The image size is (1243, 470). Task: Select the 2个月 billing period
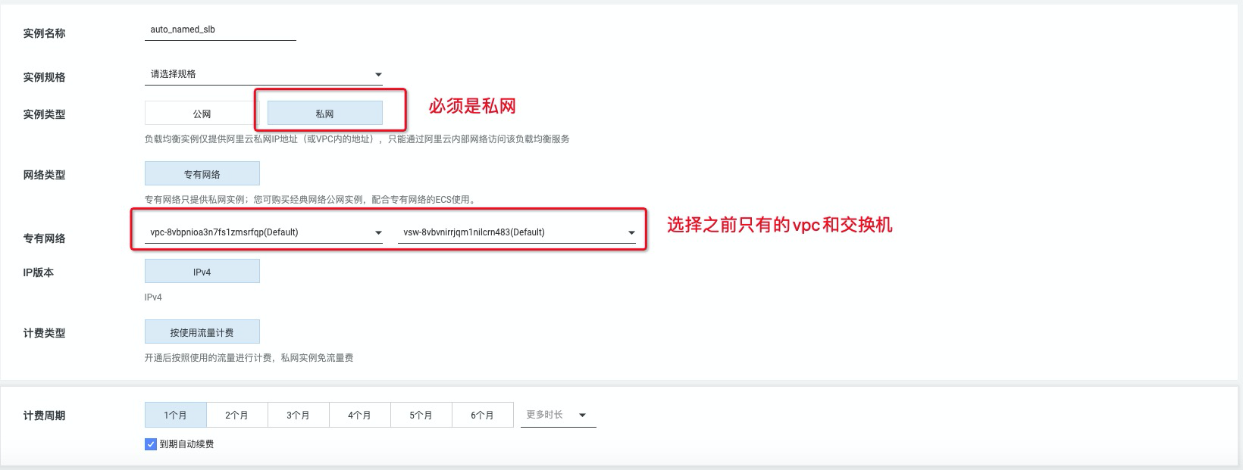pos(236,415)
